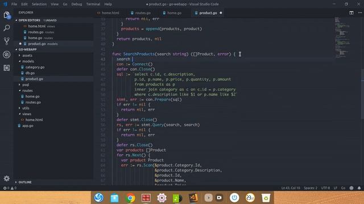Open the file manager in the dock
The image size is (364, 204).
click(x=115, y=198)
